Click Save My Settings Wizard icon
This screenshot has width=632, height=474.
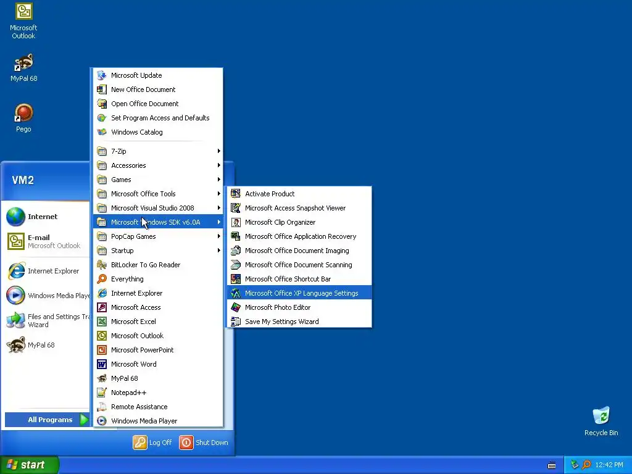(x=236, y=321)
